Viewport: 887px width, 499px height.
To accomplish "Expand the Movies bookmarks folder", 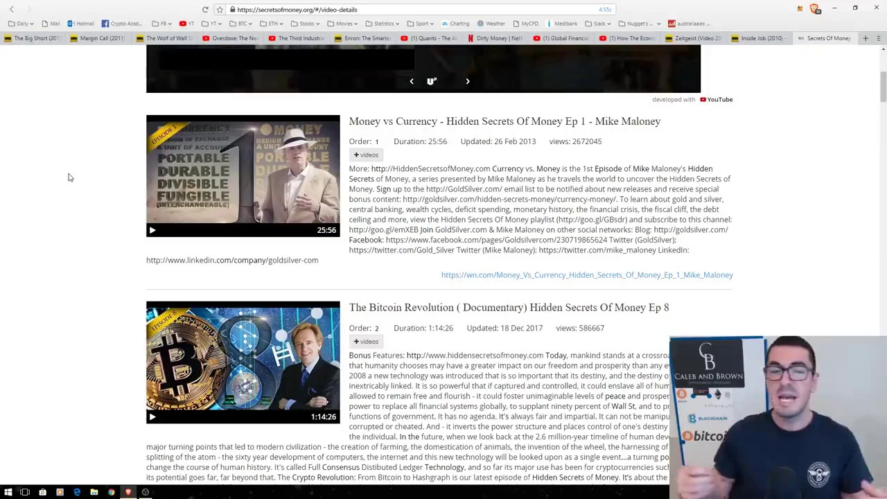I will [x=342, y=24].
